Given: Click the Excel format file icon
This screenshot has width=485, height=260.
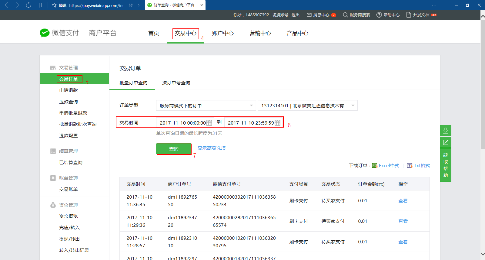Looking at the screenshot, I should [375, 166].
